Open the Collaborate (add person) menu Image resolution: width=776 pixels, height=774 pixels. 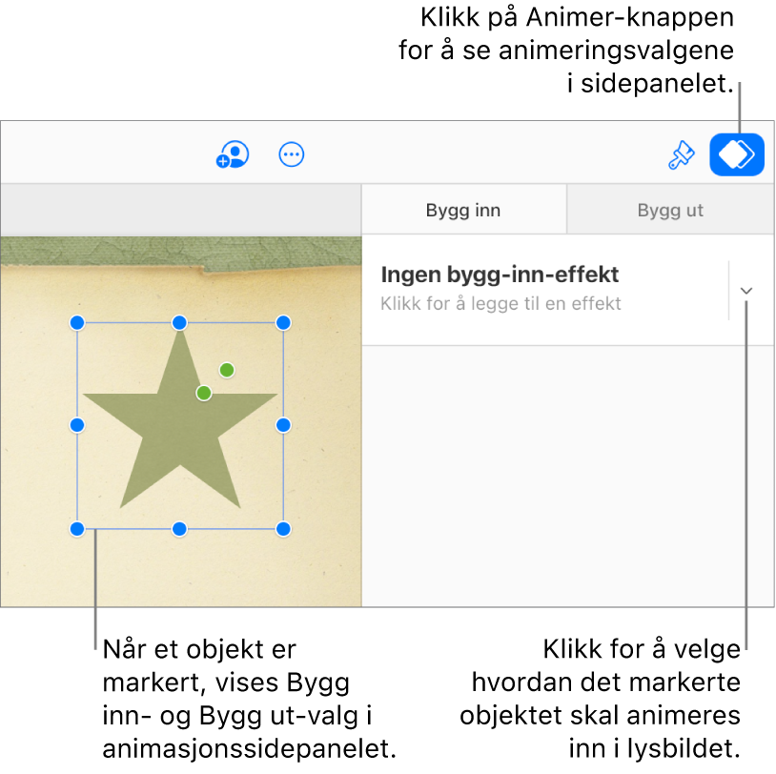[x=233, y=154]
